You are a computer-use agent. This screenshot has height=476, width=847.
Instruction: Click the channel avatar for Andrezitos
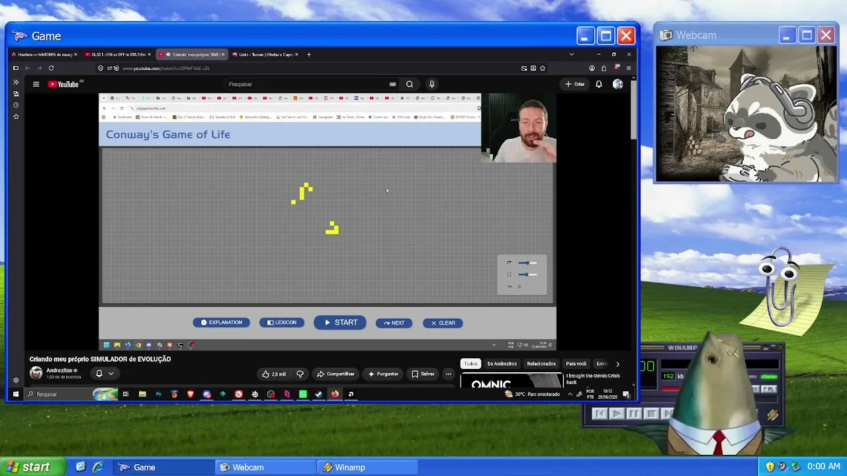pyautogui.click(x=36, y=374)
